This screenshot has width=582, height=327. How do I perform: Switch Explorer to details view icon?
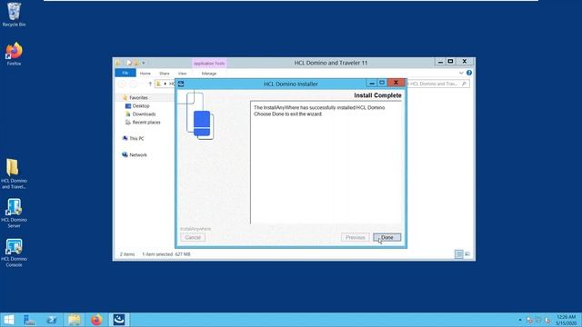tap(459, 254)
